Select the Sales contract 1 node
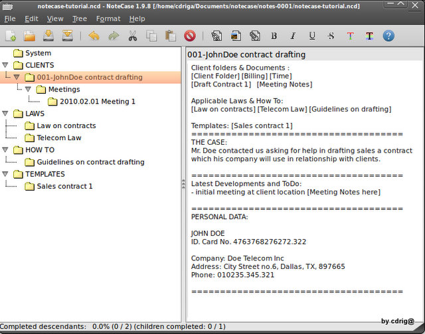Image resolution: width=425 pixels, height=334 pixels. tap(64, 186)
